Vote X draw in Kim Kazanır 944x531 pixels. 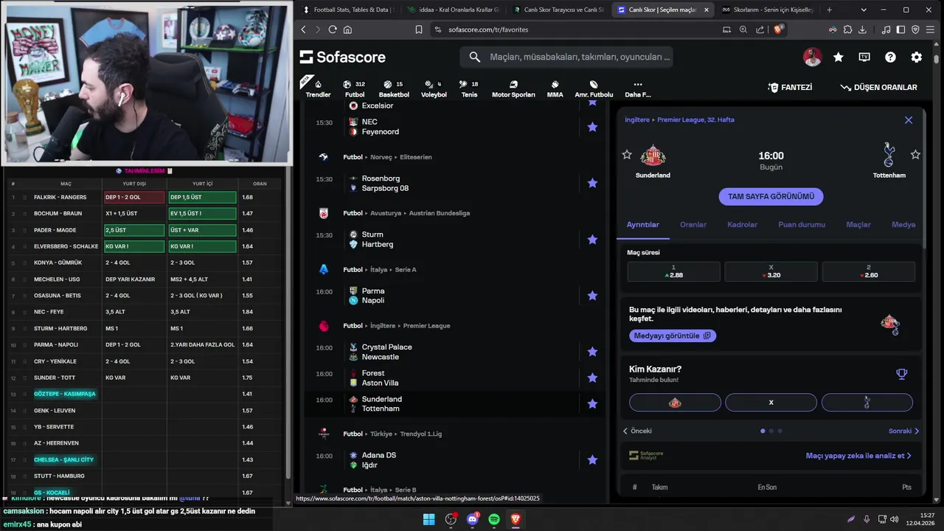click(x=771, y=403)
